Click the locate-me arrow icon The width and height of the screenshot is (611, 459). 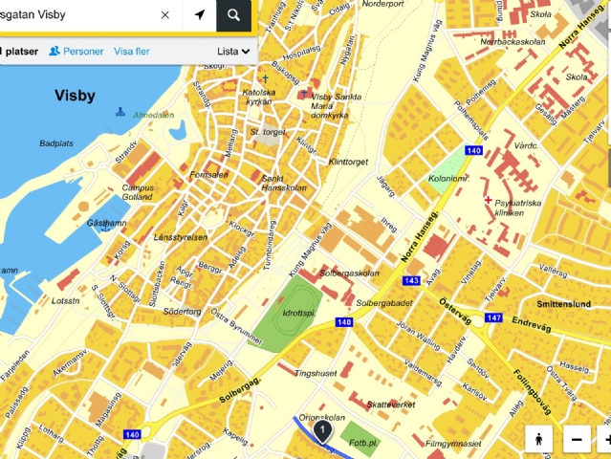(200, 14)
